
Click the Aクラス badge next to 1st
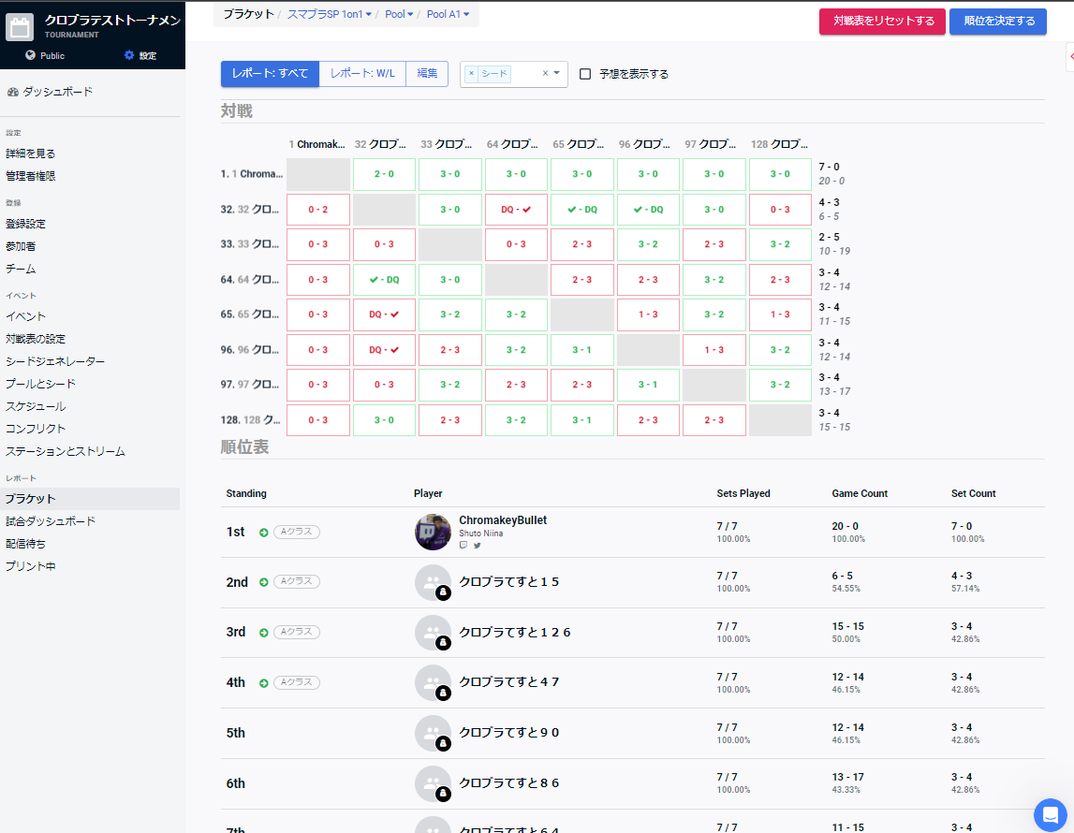297,532
